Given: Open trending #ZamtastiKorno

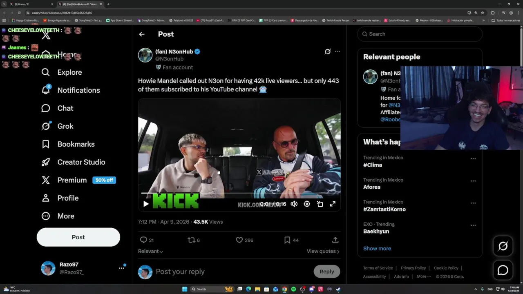Looking at the screenshot, I should point(384,209).
